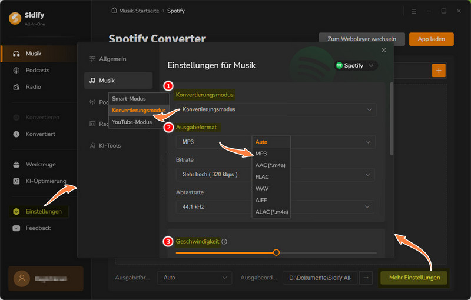The height and width of the screenshot is (300, 471).
Task: Select Musik settings tab
Action: tap(118, 81)
